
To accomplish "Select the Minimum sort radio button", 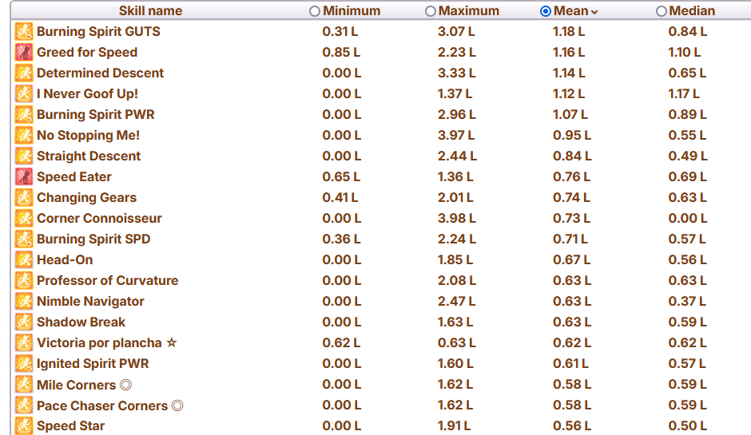I will point(314,11).
